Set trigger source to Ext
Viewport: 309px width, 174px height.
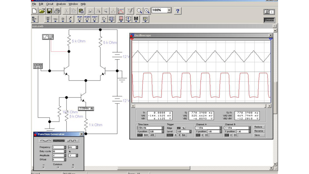[184, 135]
